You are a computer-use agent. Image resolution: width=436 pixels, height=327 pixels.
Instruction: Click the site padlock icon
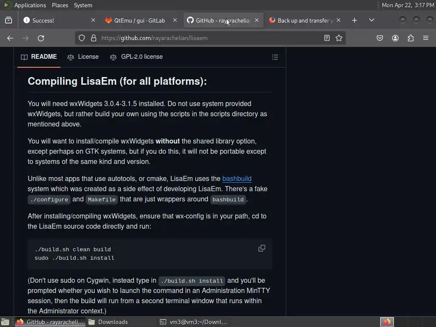tap(94, 38)
